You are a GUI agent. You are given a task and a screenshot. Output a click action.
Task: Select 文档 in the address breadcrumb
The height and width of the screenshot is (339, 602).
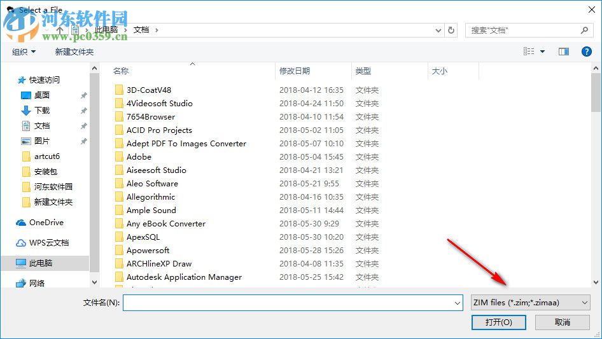tap(141, 30)
